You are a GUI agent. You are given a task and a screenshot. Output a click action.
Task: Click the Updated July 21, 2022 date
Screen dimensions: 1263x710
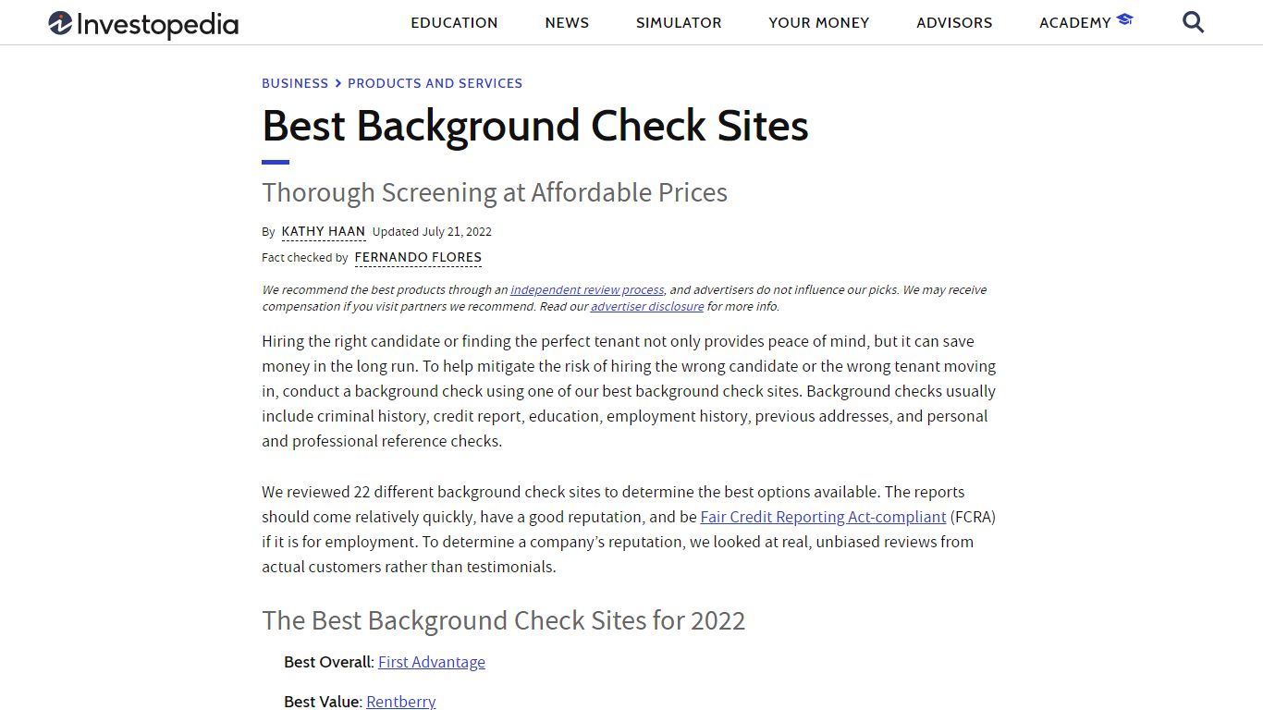point(432,231)
